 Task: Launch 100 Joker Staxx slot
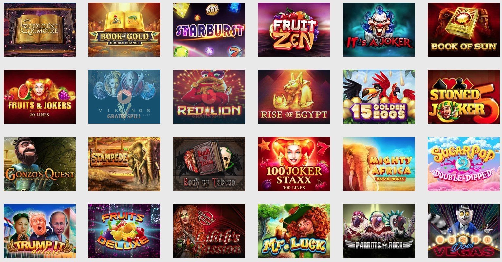coord(294,164)
